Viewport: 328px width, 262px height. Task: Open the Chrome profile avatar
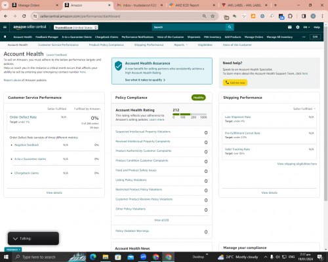coord(313,16)
